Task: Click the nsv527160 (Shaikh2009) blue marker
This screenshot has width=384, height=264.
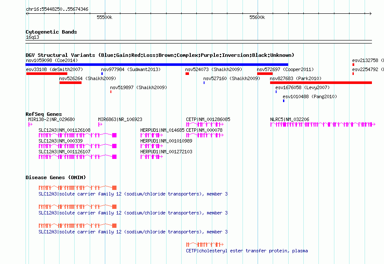Action: (x=204, y=83)
